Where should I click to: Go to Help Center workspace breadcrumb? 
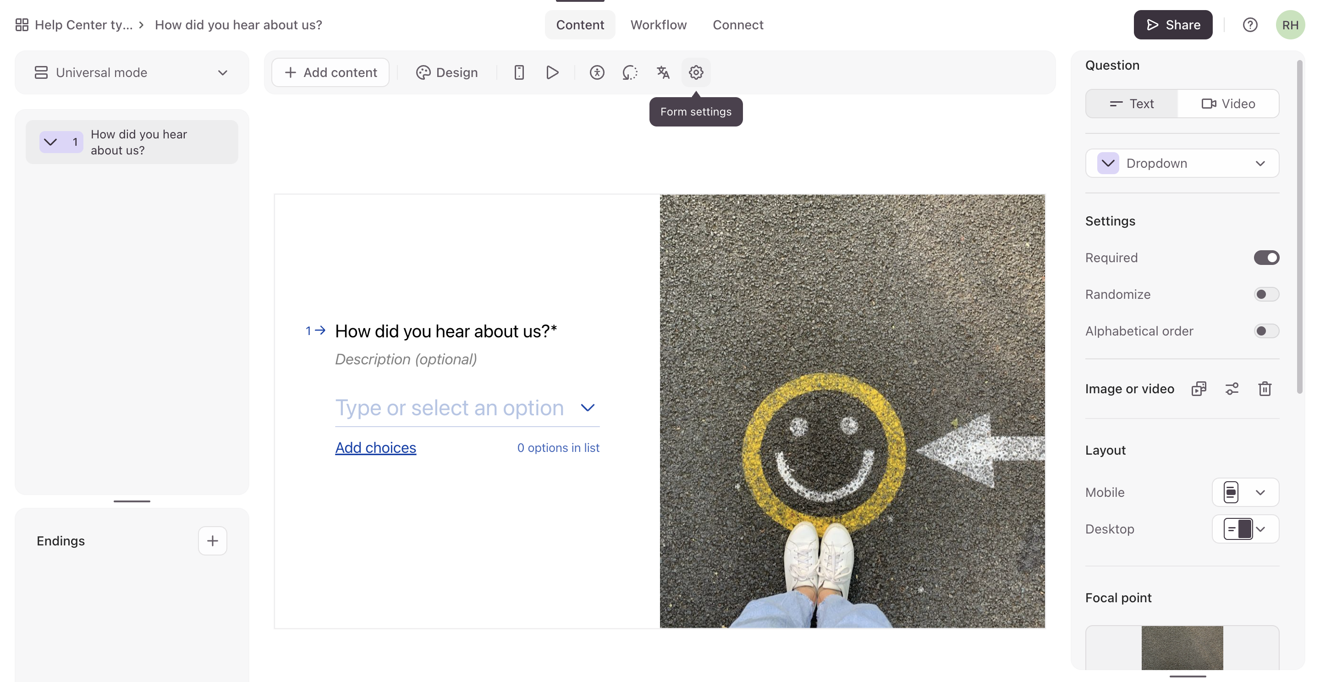(x=83, y=25)
